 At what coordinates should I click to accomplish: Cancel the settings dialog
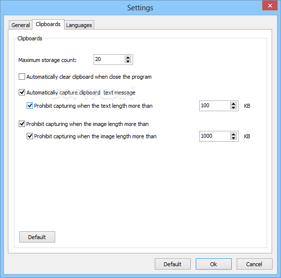pos(254,264)
